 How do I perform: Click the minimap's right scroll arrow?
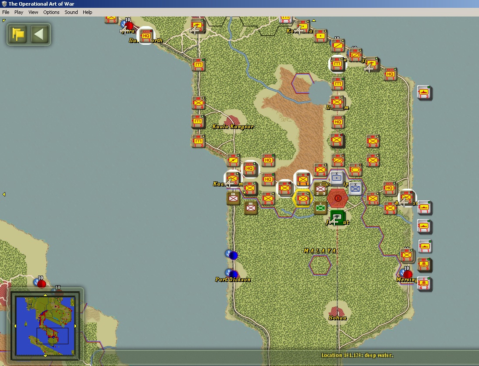[x=76, y=326]
